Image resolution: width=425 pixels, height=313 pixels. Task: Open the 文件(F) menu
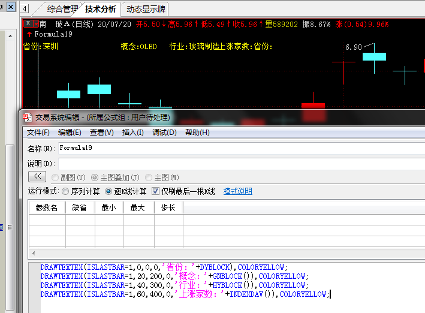pyautogui.click(x=38, y=133)
